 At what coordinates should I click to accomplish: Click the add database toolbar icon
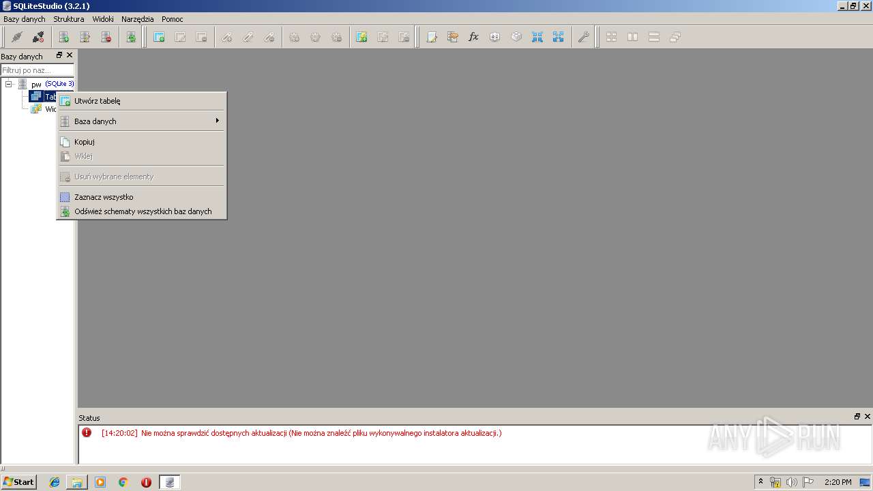coord(63,38)
